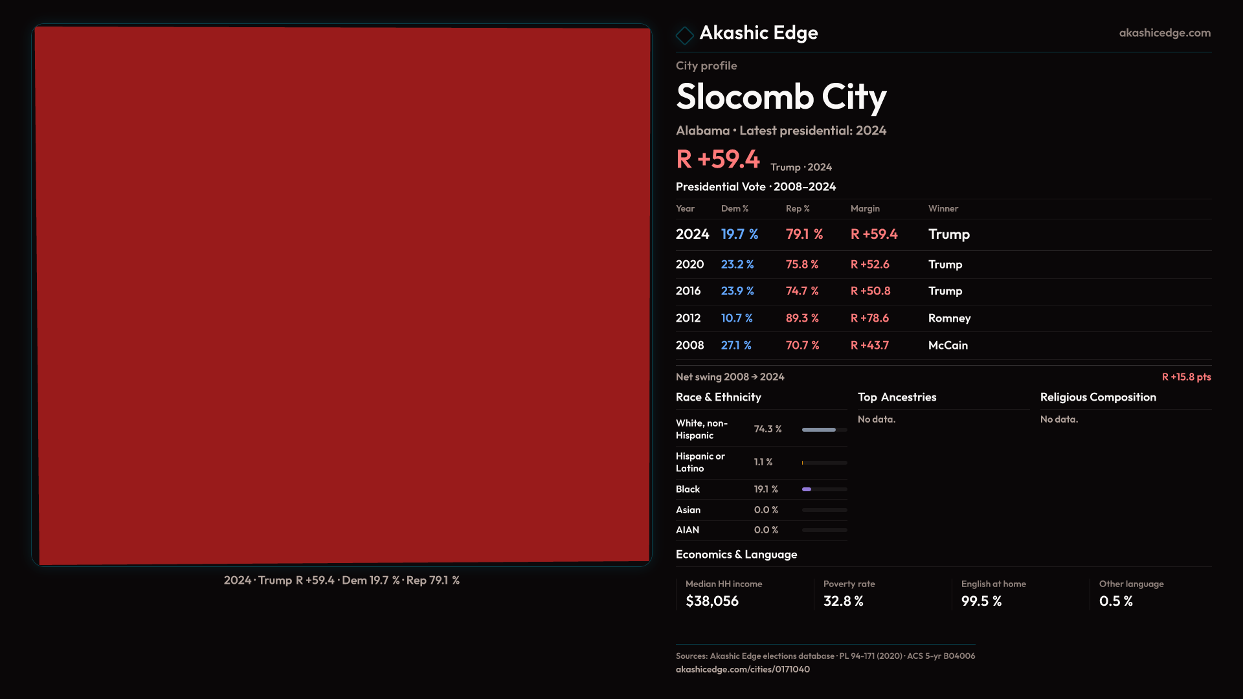Open the akashicedge.com link at top right
This screenshot has height=699, width=1243.
coord(1164,33)
